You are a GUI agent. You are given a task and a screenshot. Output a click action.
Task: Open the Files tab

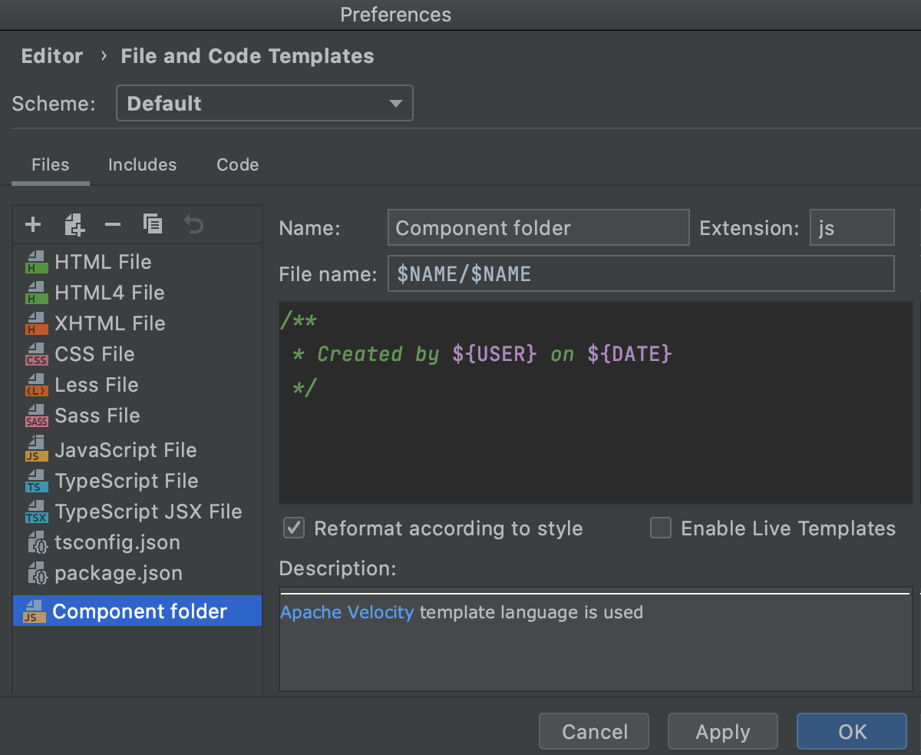[51, 165]
